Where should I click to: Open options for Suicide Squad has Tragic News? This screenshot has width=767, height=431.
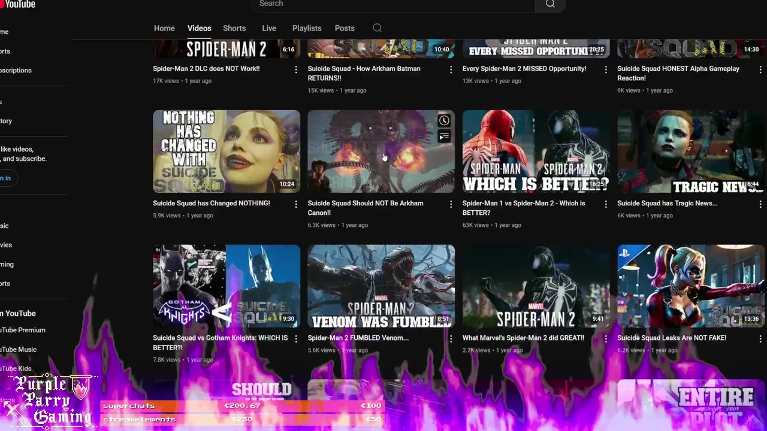click(x=760, y=205)
